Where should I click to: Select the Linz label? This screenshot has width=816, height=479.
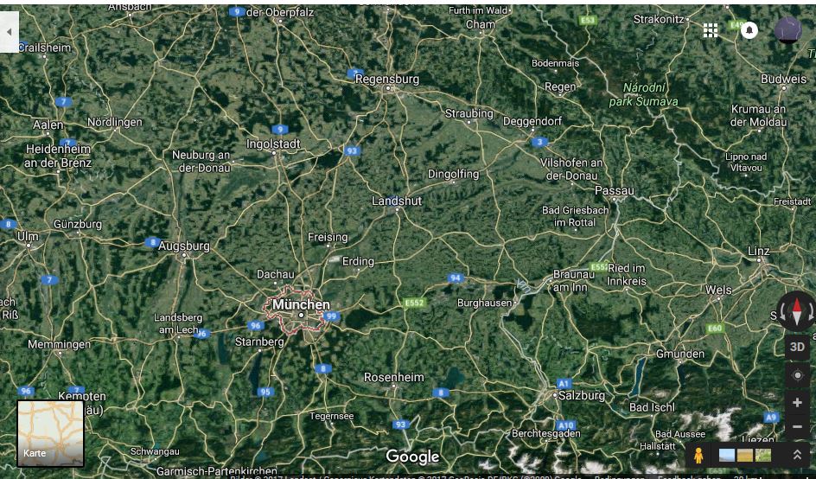click(x=758, y=251)
